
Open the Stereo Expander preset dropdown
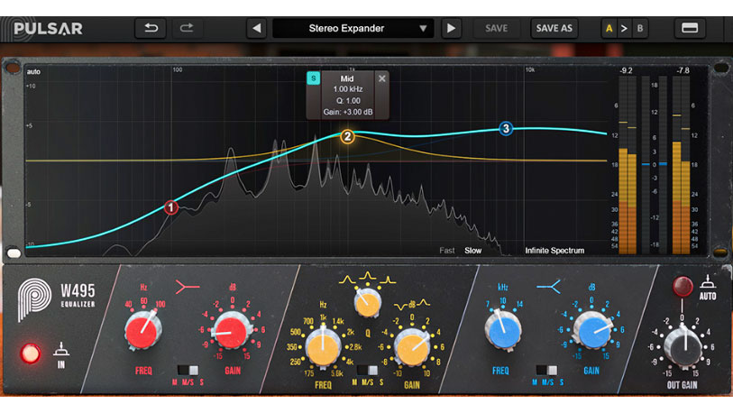[x=353, y=29]
